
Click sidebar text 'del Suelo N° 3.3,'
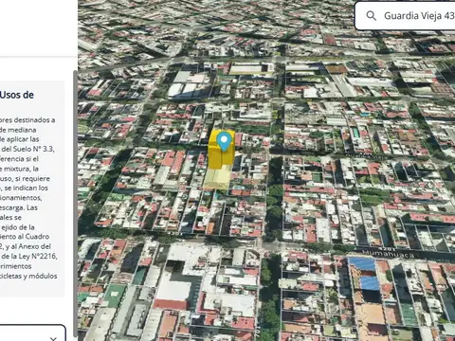(x=28, y=149)
